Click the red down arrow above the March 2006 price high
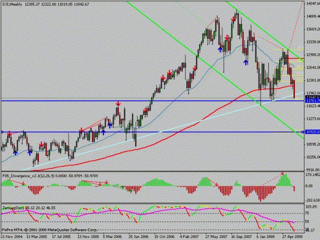The height and width of the screenshot is (240, 320). click(118, 104)
